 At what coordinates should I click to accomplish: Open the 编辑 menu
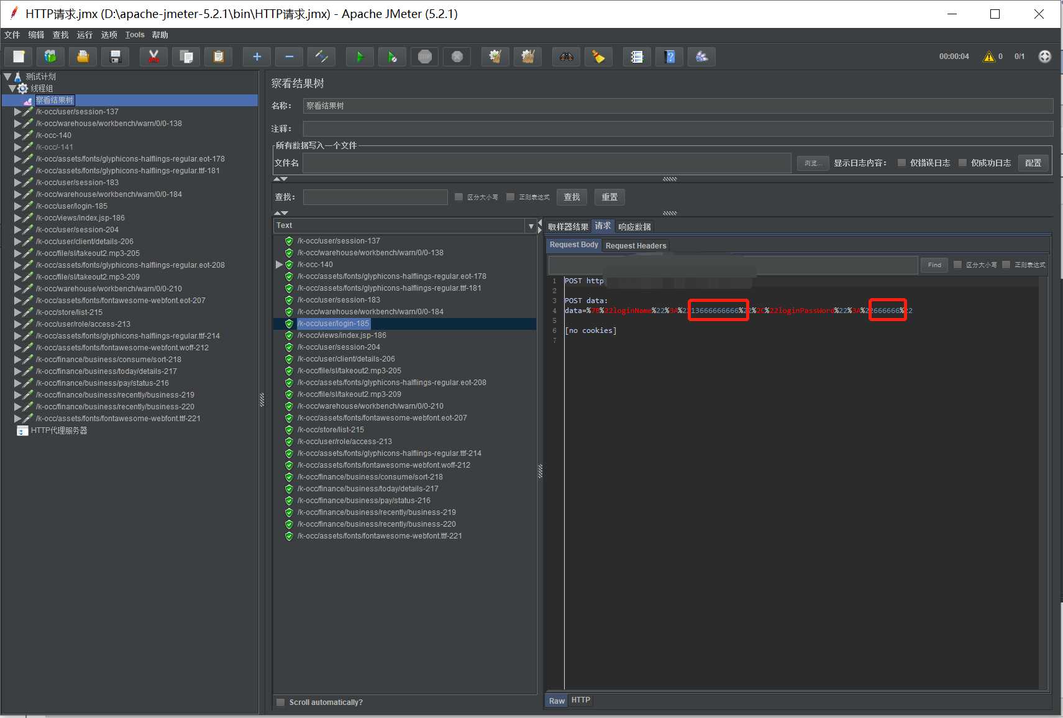36,35
